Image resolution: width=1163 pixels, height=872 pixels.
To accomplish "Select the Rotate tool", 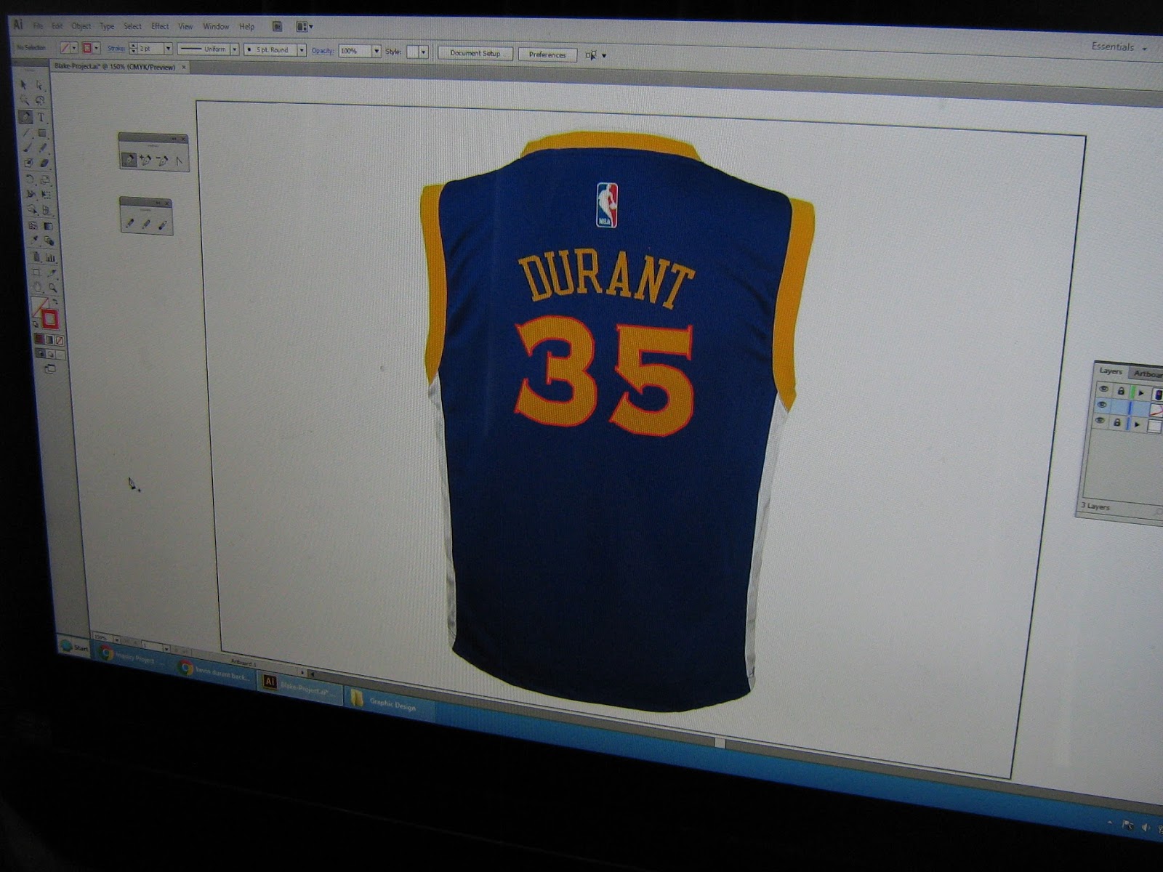I will [29, 179].
